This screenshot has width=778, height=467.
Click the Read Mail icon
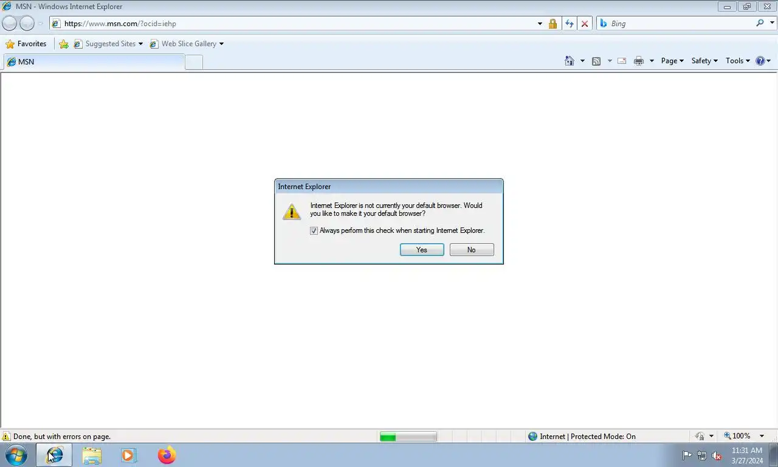tap(622, 61)
